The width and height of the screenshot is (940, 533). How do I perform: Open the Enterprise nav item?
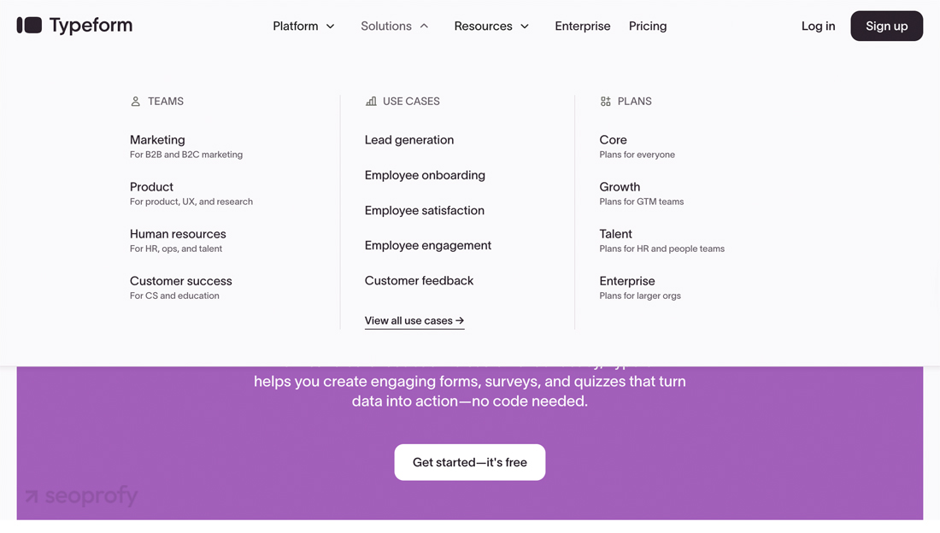click(x=582, y=26)
